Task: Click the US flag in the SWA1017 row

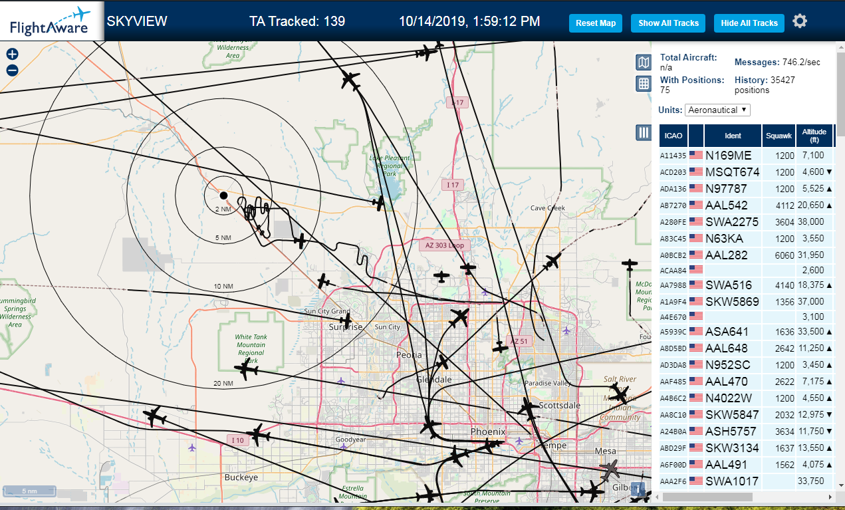Action: click(696, 481)
